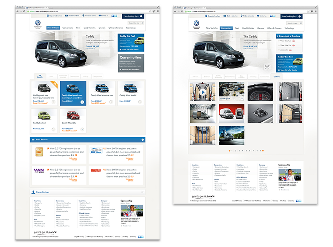Image resolution: width=333 pixels, height=247 pixels.
Task: Click Contact us in the right window
Action: point(262,16)
